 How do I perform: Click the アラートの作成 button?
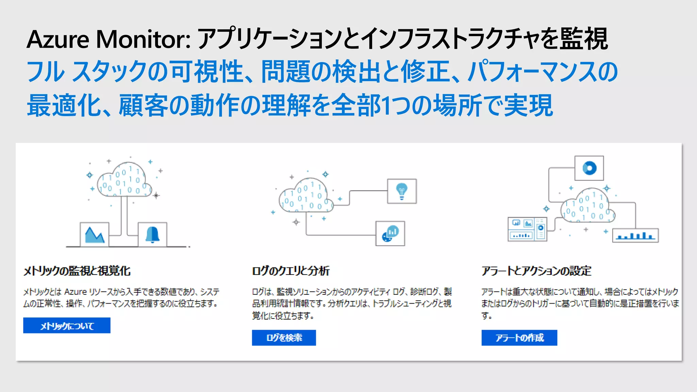(519, 338)
